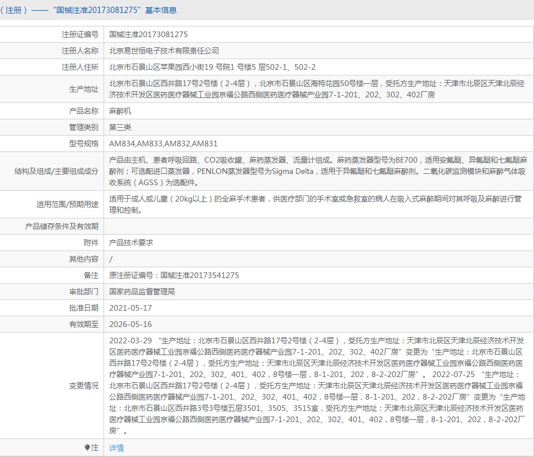Click the bullet icon beside 注
This screenshot has width=534, height=457.
tap(87, 448)
